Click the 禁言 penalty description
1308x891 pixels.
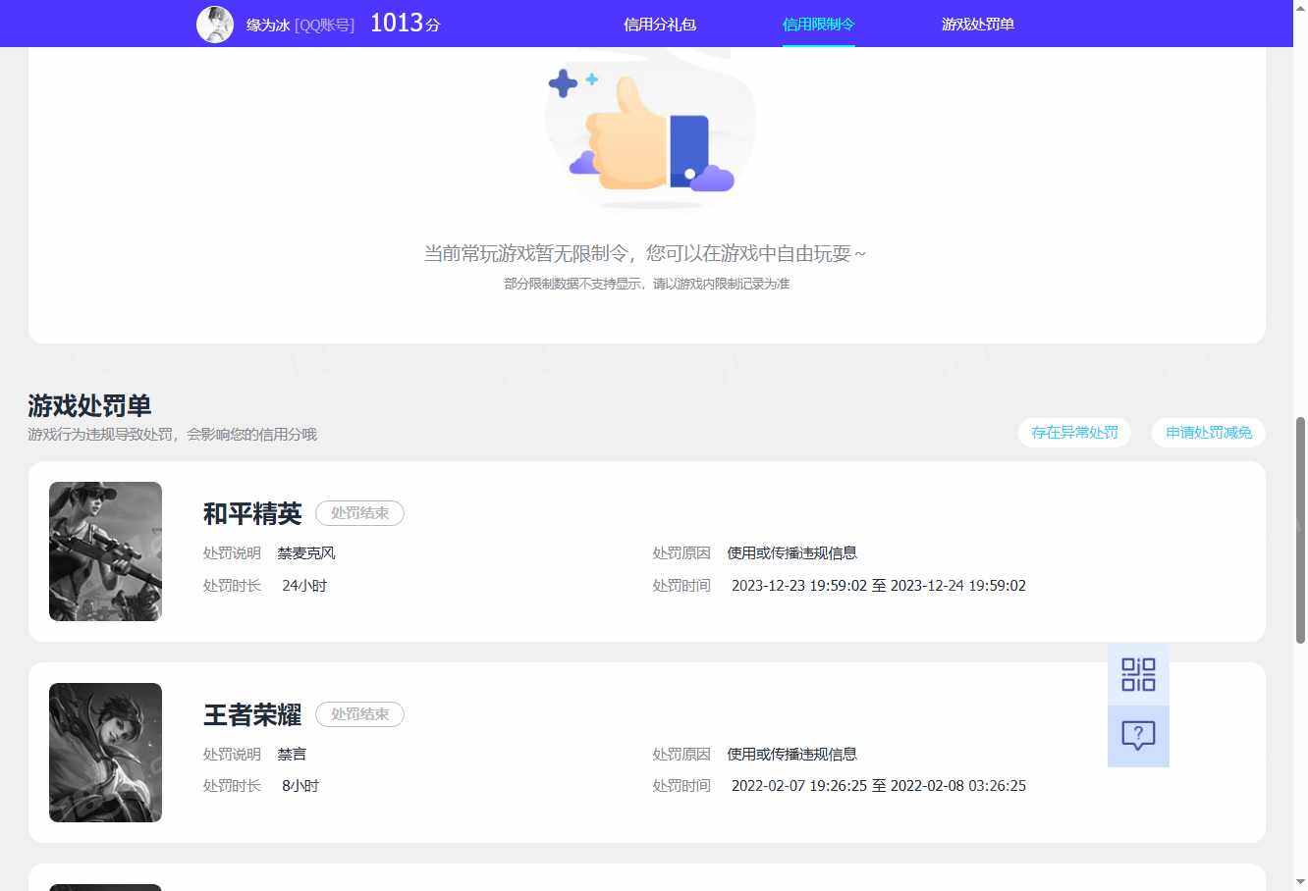point(292,755)
